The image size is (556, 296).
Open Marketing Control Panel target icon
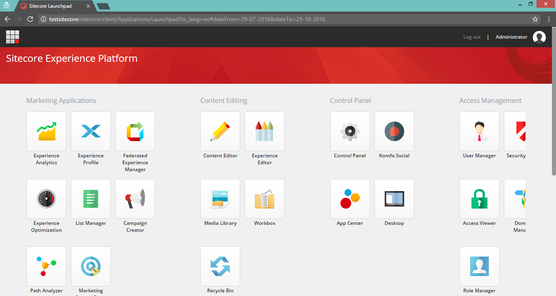point(91,266)
